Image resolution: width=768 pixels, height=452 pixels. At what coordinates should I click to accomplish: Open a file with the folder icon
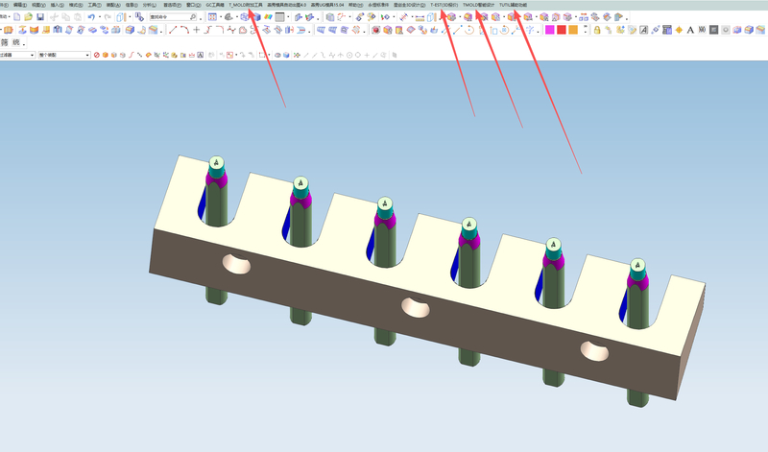(29, 17)
